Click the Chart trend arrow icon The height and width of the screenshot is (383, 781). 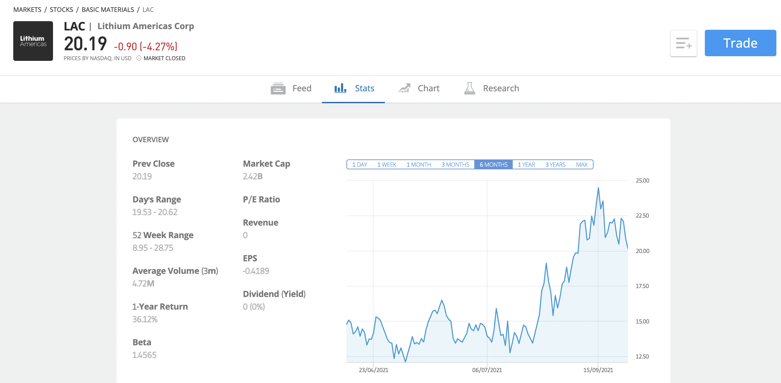404,88
